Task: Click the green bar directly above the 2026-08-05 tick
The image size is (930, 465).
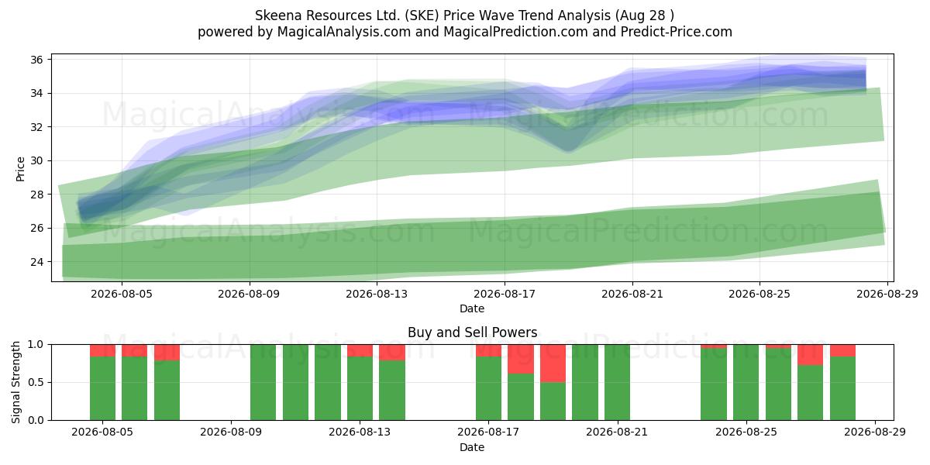Action: [102, 388]
